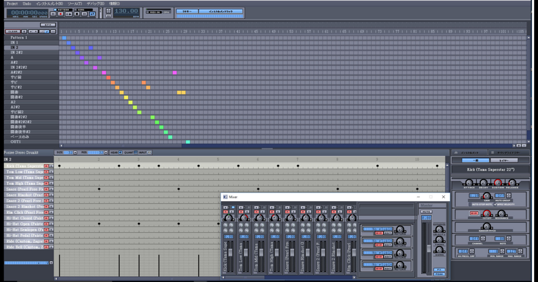Click the 130.00 BPM display
This screenshot has width=538, height=282.
(x=126, y=12)
